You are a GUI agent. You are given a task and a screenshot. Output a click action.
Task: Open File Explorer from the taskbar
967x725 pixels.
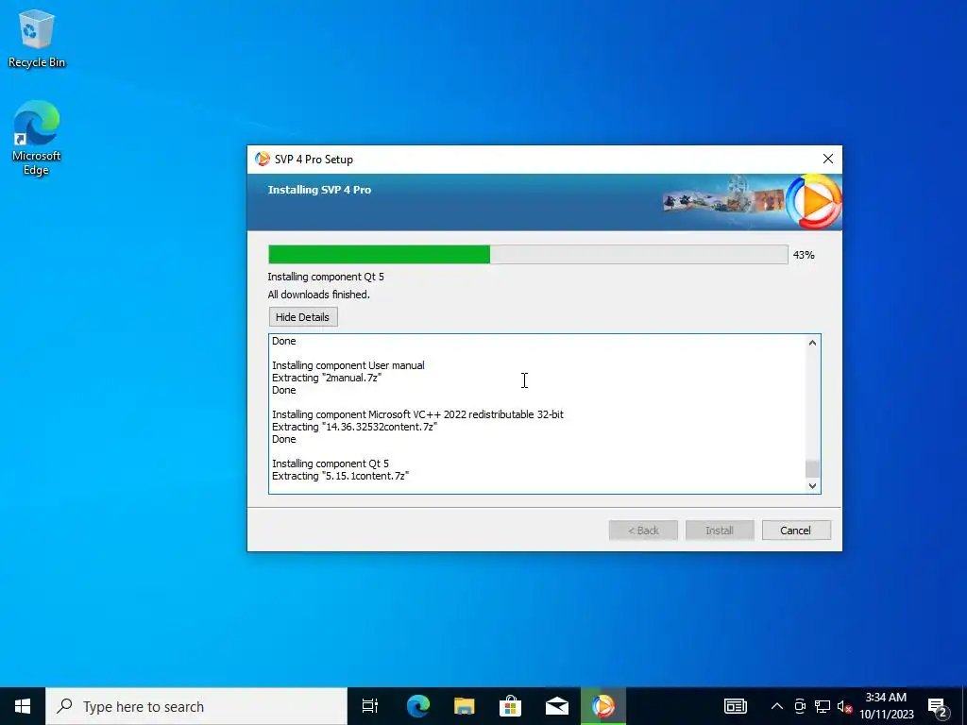pos(465,706)
